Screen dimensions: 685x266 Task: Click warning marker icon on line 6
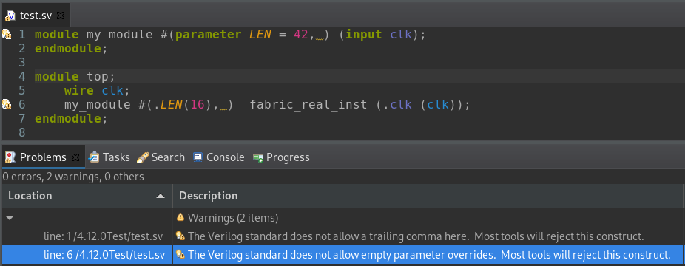[x=7, y=104]
